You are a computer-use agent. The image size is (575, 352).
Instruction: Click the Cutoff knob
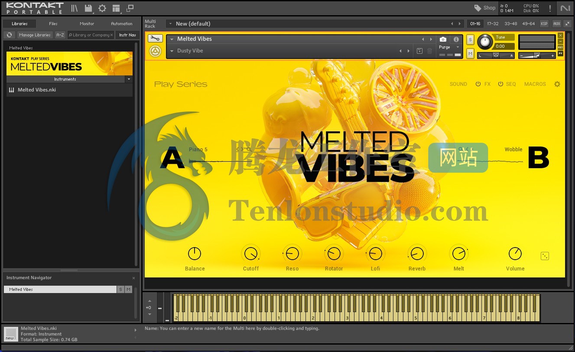[250, 254]
